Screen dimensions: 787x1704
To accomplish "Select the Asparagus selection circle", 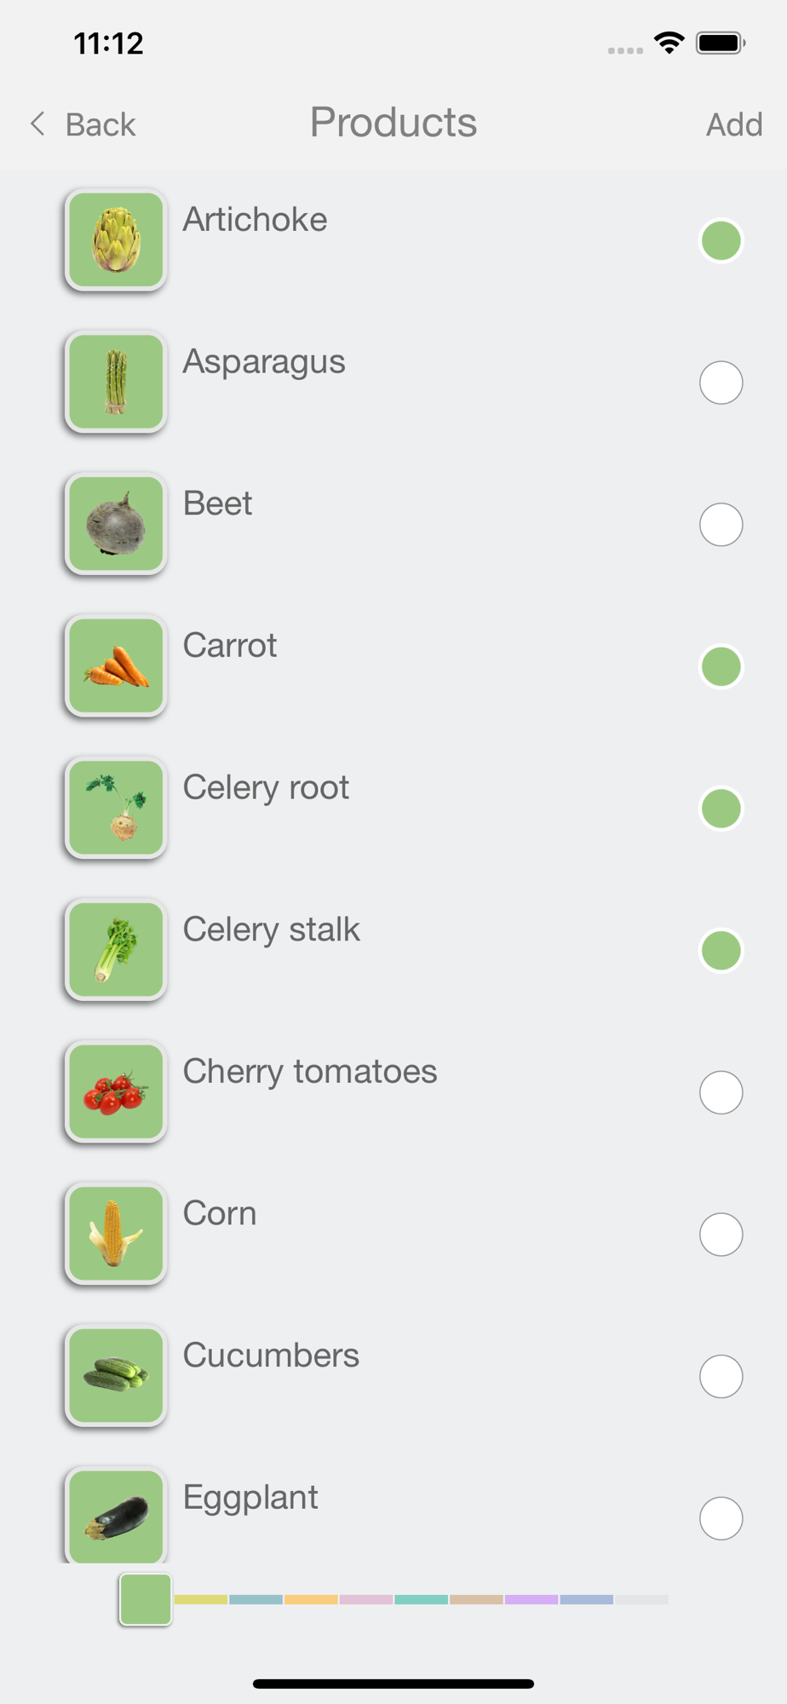I will [721, 383].
